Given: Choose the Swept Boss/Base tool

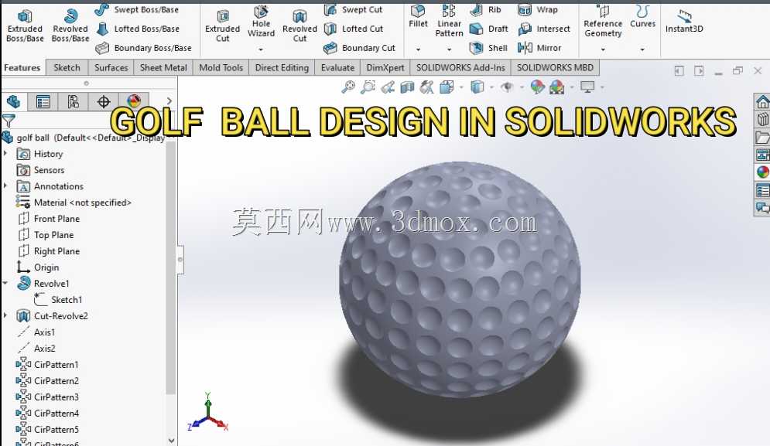Looking at the screenshot, I should click(137, 9).
